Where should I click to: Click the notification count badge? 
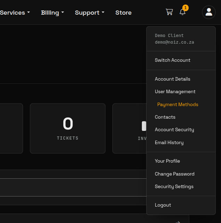[186, 8]
